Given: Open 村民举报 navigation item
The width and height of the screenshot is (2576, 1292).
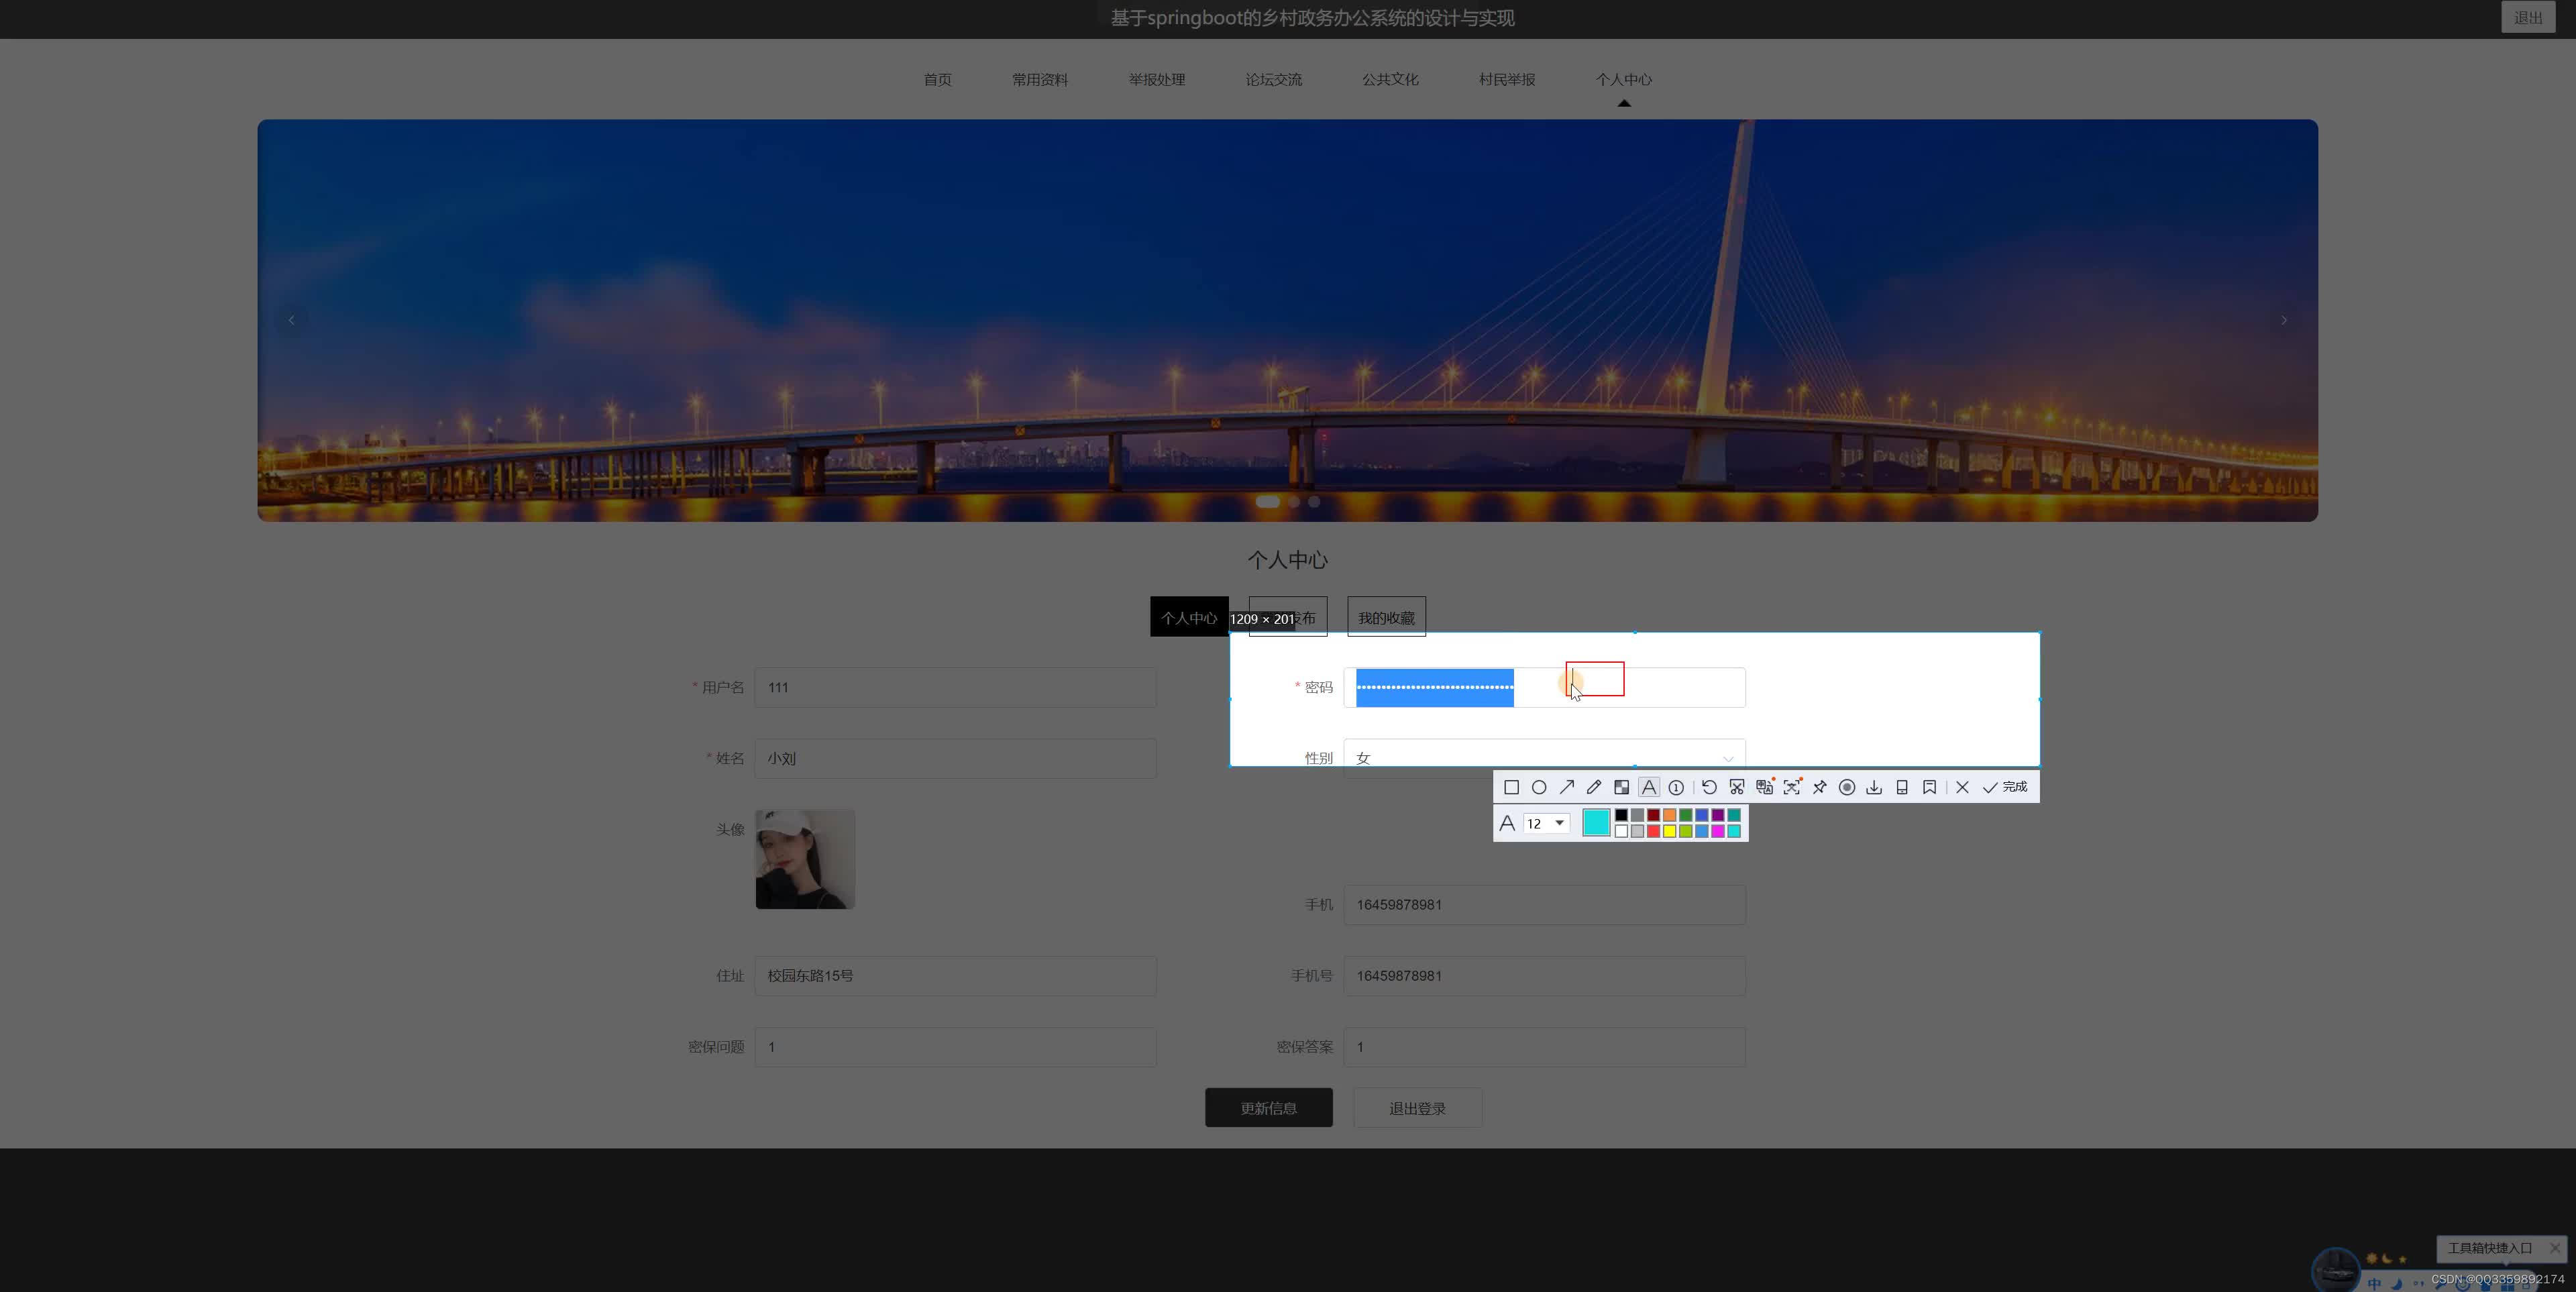Looking at the screenshot, I should tap(1507, 79).
